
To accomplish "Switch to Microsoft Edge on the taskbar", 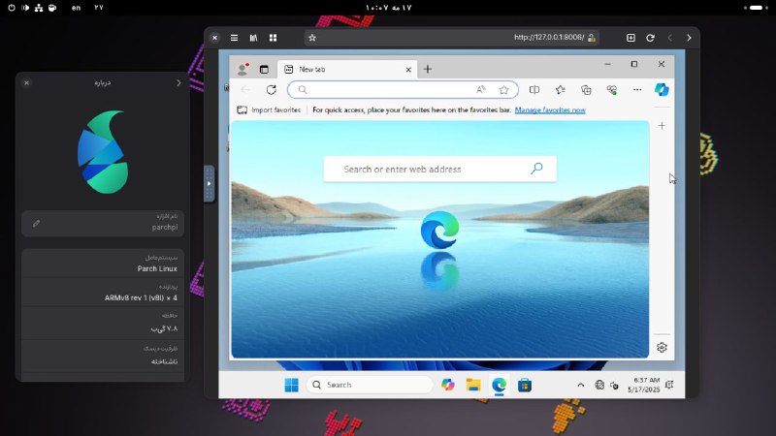I will click(x=499, y=385).
